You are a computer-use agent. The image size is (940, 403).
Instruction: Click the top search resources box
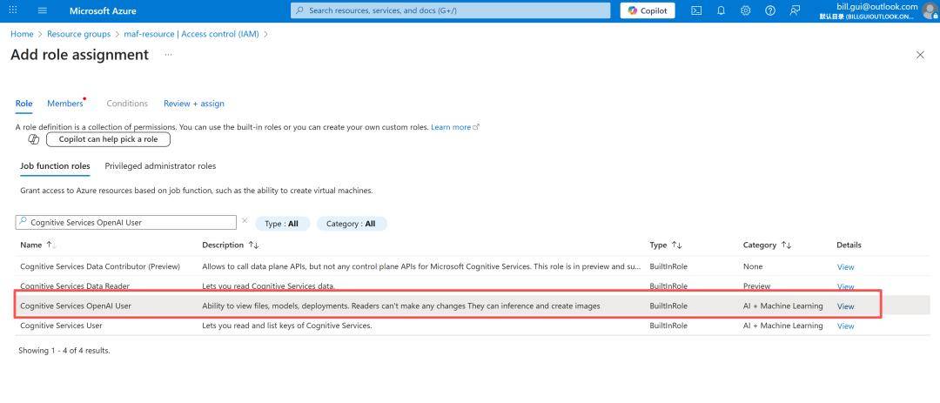click(450, 10)
